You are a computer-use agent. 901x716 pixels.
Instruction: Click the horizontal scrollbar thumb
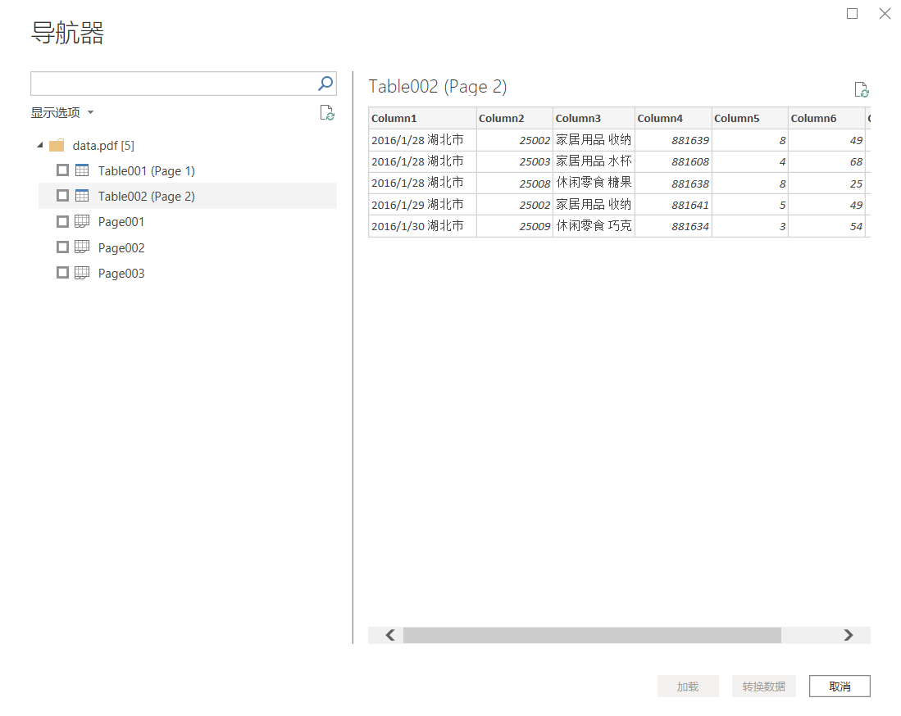point(592,635)
